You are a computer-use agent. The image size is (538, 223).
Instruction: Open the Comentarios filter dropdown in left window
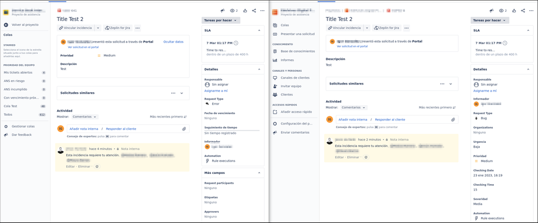tap(85, 117)
